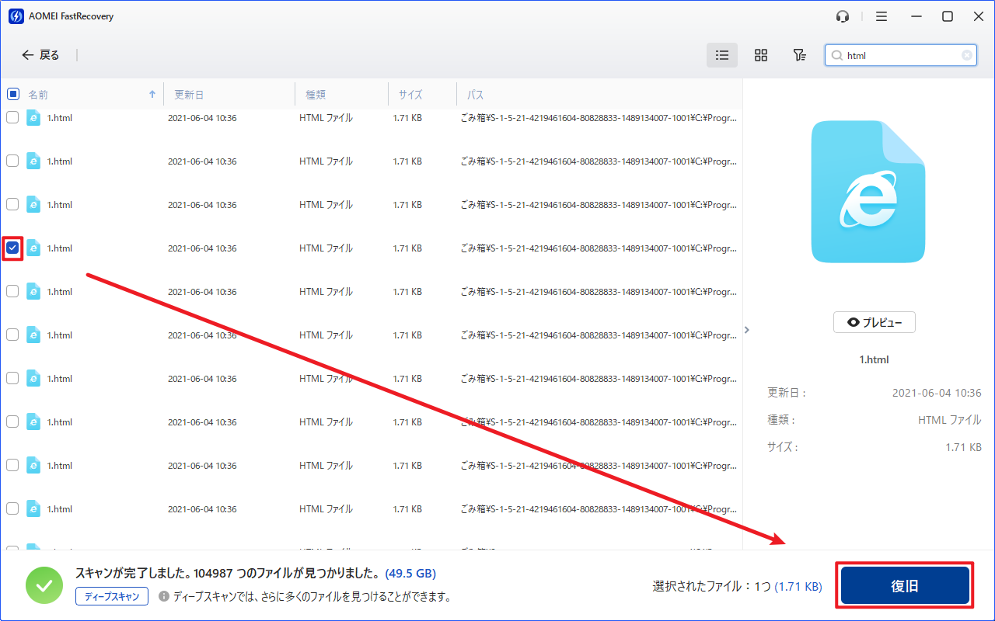
Task: Clear the html search text
Action: 967,55
